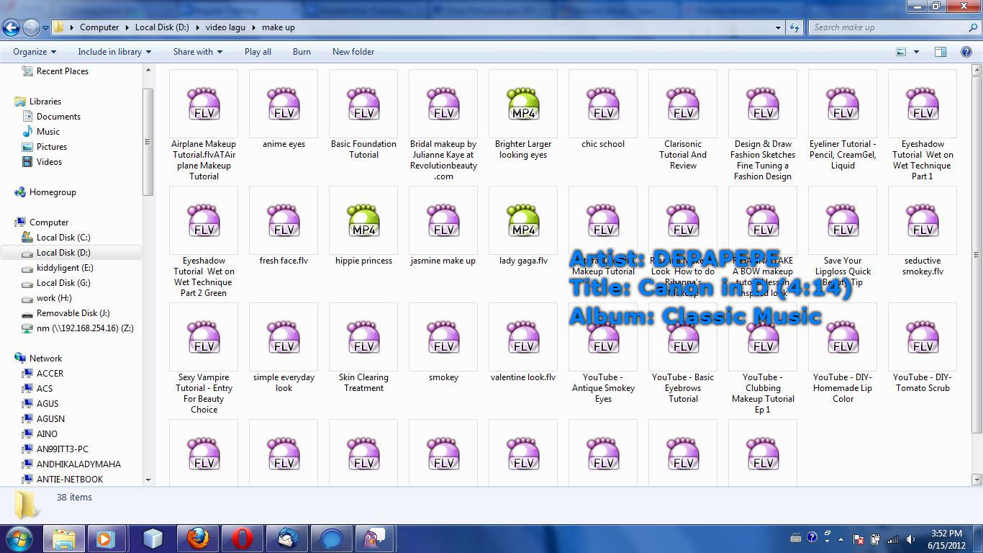This screenshot has height=553, width=983.
Task: Open the Help question mark icon
Action: pyautogui.click(x=966, y=52)
